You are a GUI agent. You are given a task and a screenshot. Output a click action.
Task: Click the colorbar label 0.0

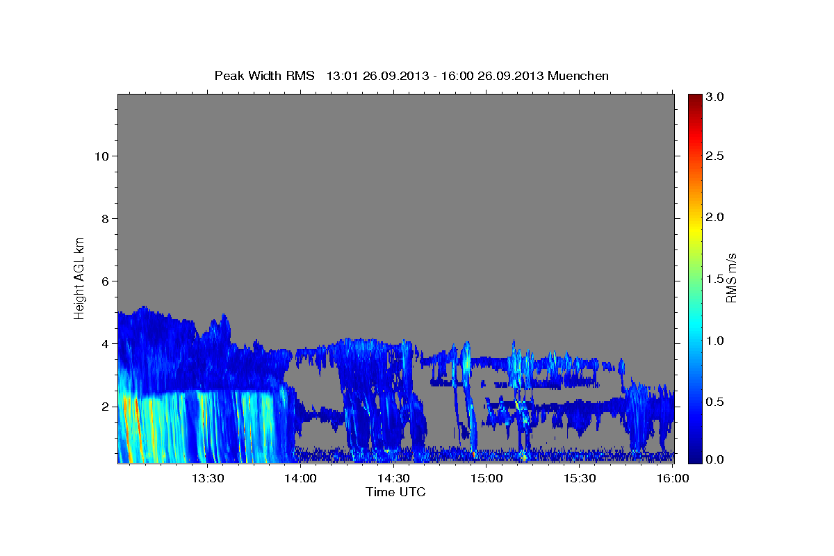[x=715, y=459]
